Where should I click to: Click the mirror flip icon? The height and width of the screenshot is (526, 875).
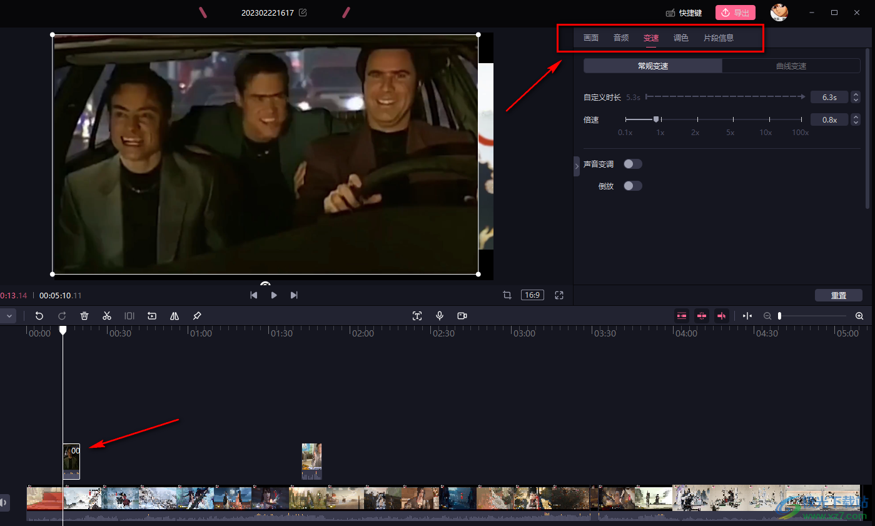174,316
